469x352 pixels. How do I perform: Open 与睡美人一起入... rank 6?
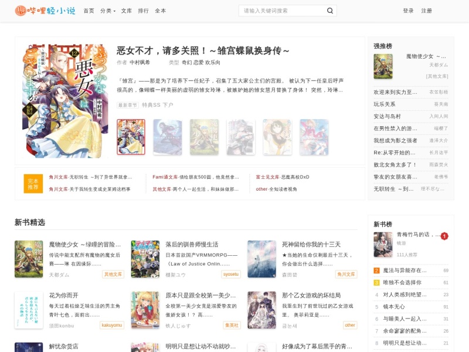(405, 319)
